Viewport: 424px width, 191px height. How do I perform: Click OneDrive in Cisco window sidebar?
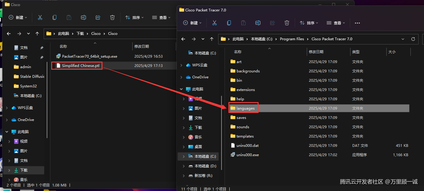click(23, 120)
